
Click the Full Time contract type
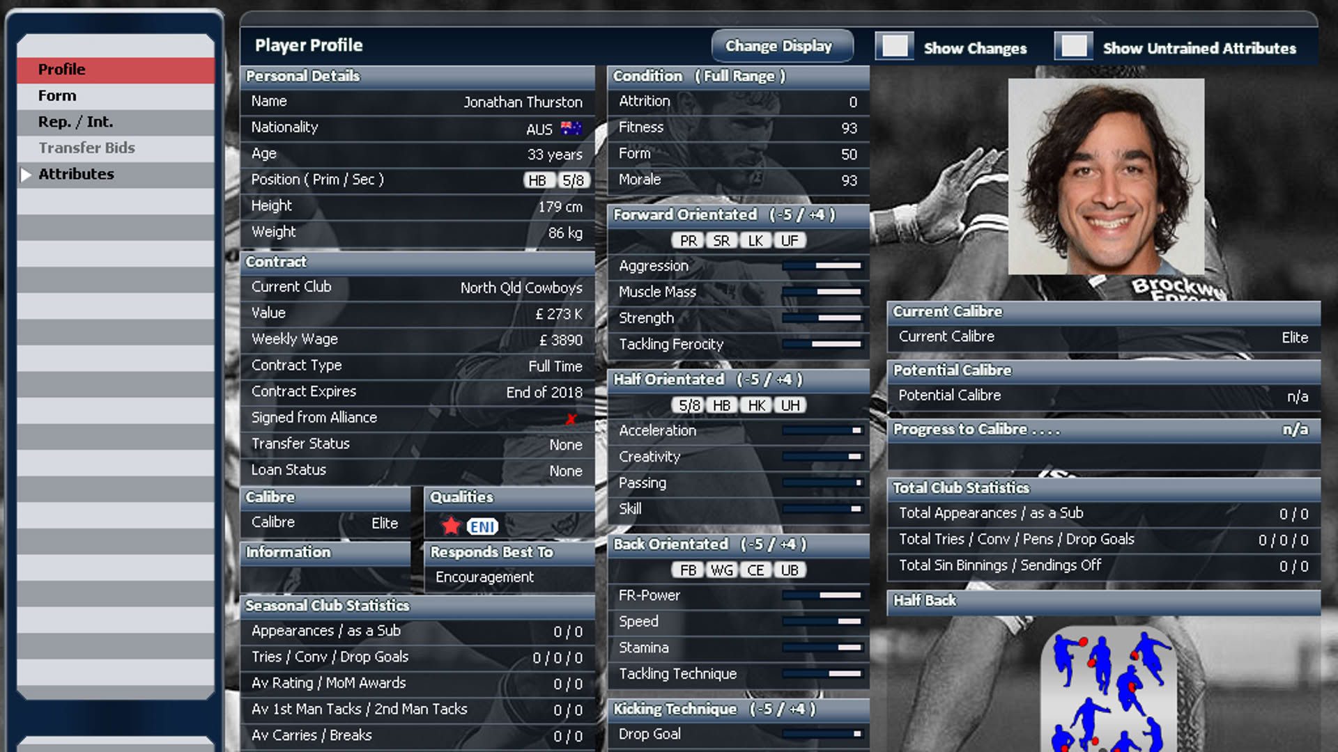point(555,366)
